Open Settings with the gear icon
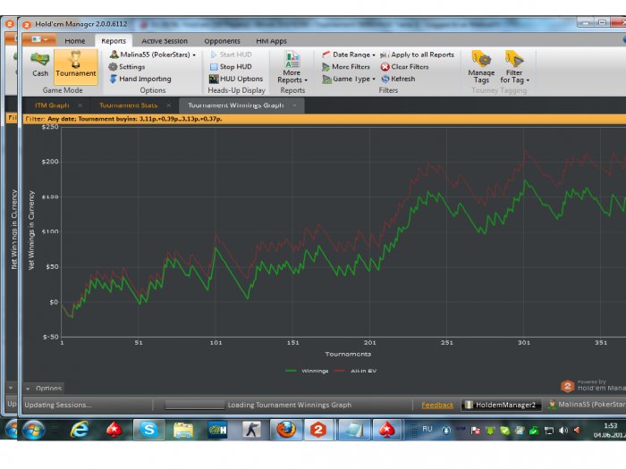Image resolution: width=626 pixels, height=469 pixels. 127,67
